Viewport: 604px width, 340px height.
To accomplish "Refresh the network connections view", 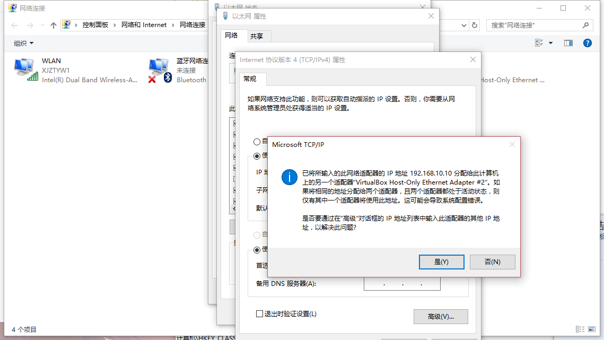I will 475,25.
